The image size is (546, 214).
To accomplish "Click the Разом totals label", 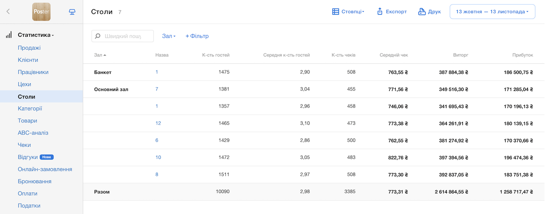I will [x=102, y=192].
